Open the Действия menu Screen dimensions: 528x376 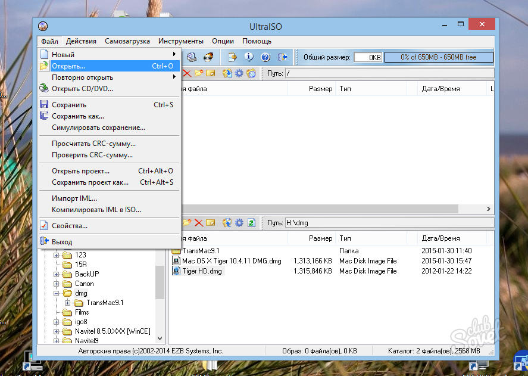point(81,41)
